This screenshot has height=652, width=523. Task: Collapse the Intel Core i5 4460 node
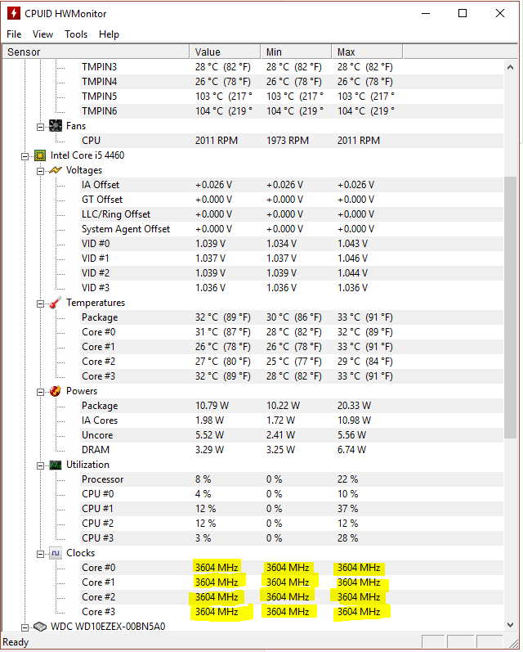(x=25, y=156)
